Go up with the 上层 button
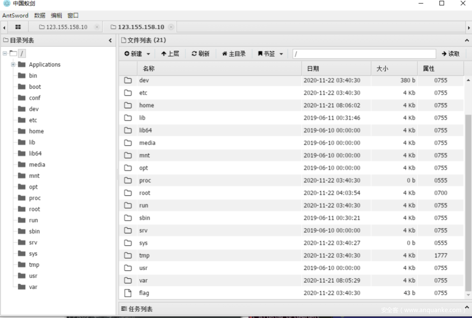 click(170, 54)
